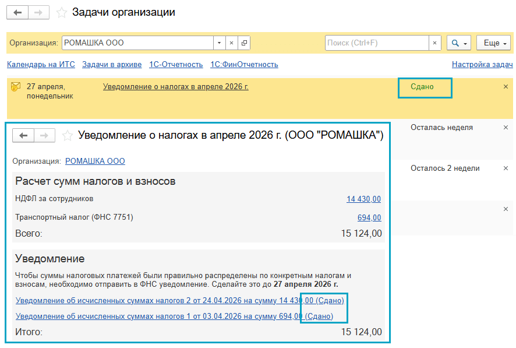516x348 pixels.
Task: Open the Организация dropdown list
Action: 219,43
